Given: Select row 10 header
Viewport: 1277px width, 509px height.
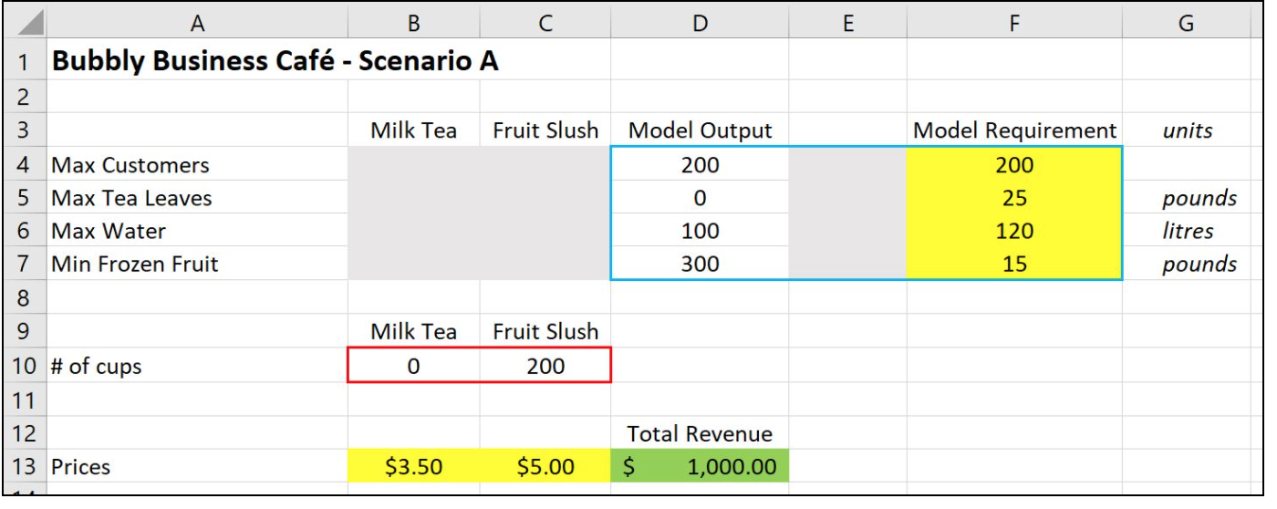Looking at the screenshot, I should click(25, 366).
